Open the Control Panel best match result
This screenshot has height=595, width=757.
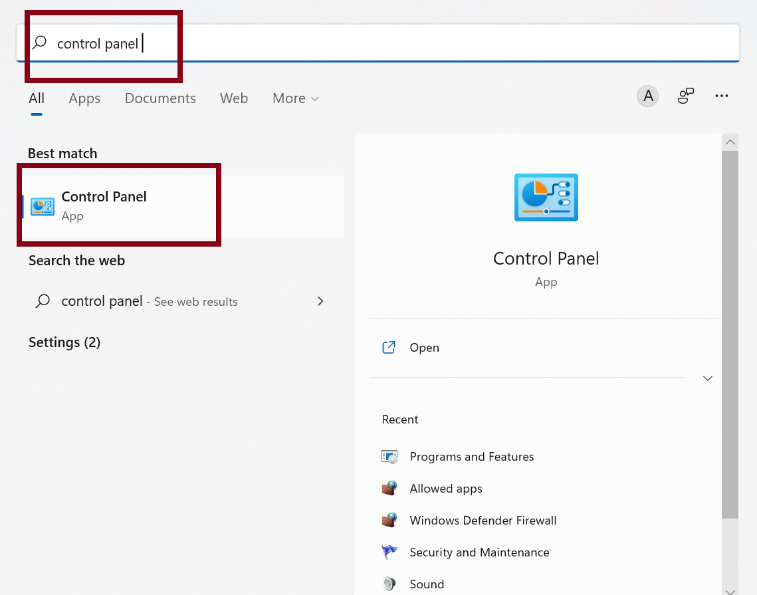[x=183, y=206]
